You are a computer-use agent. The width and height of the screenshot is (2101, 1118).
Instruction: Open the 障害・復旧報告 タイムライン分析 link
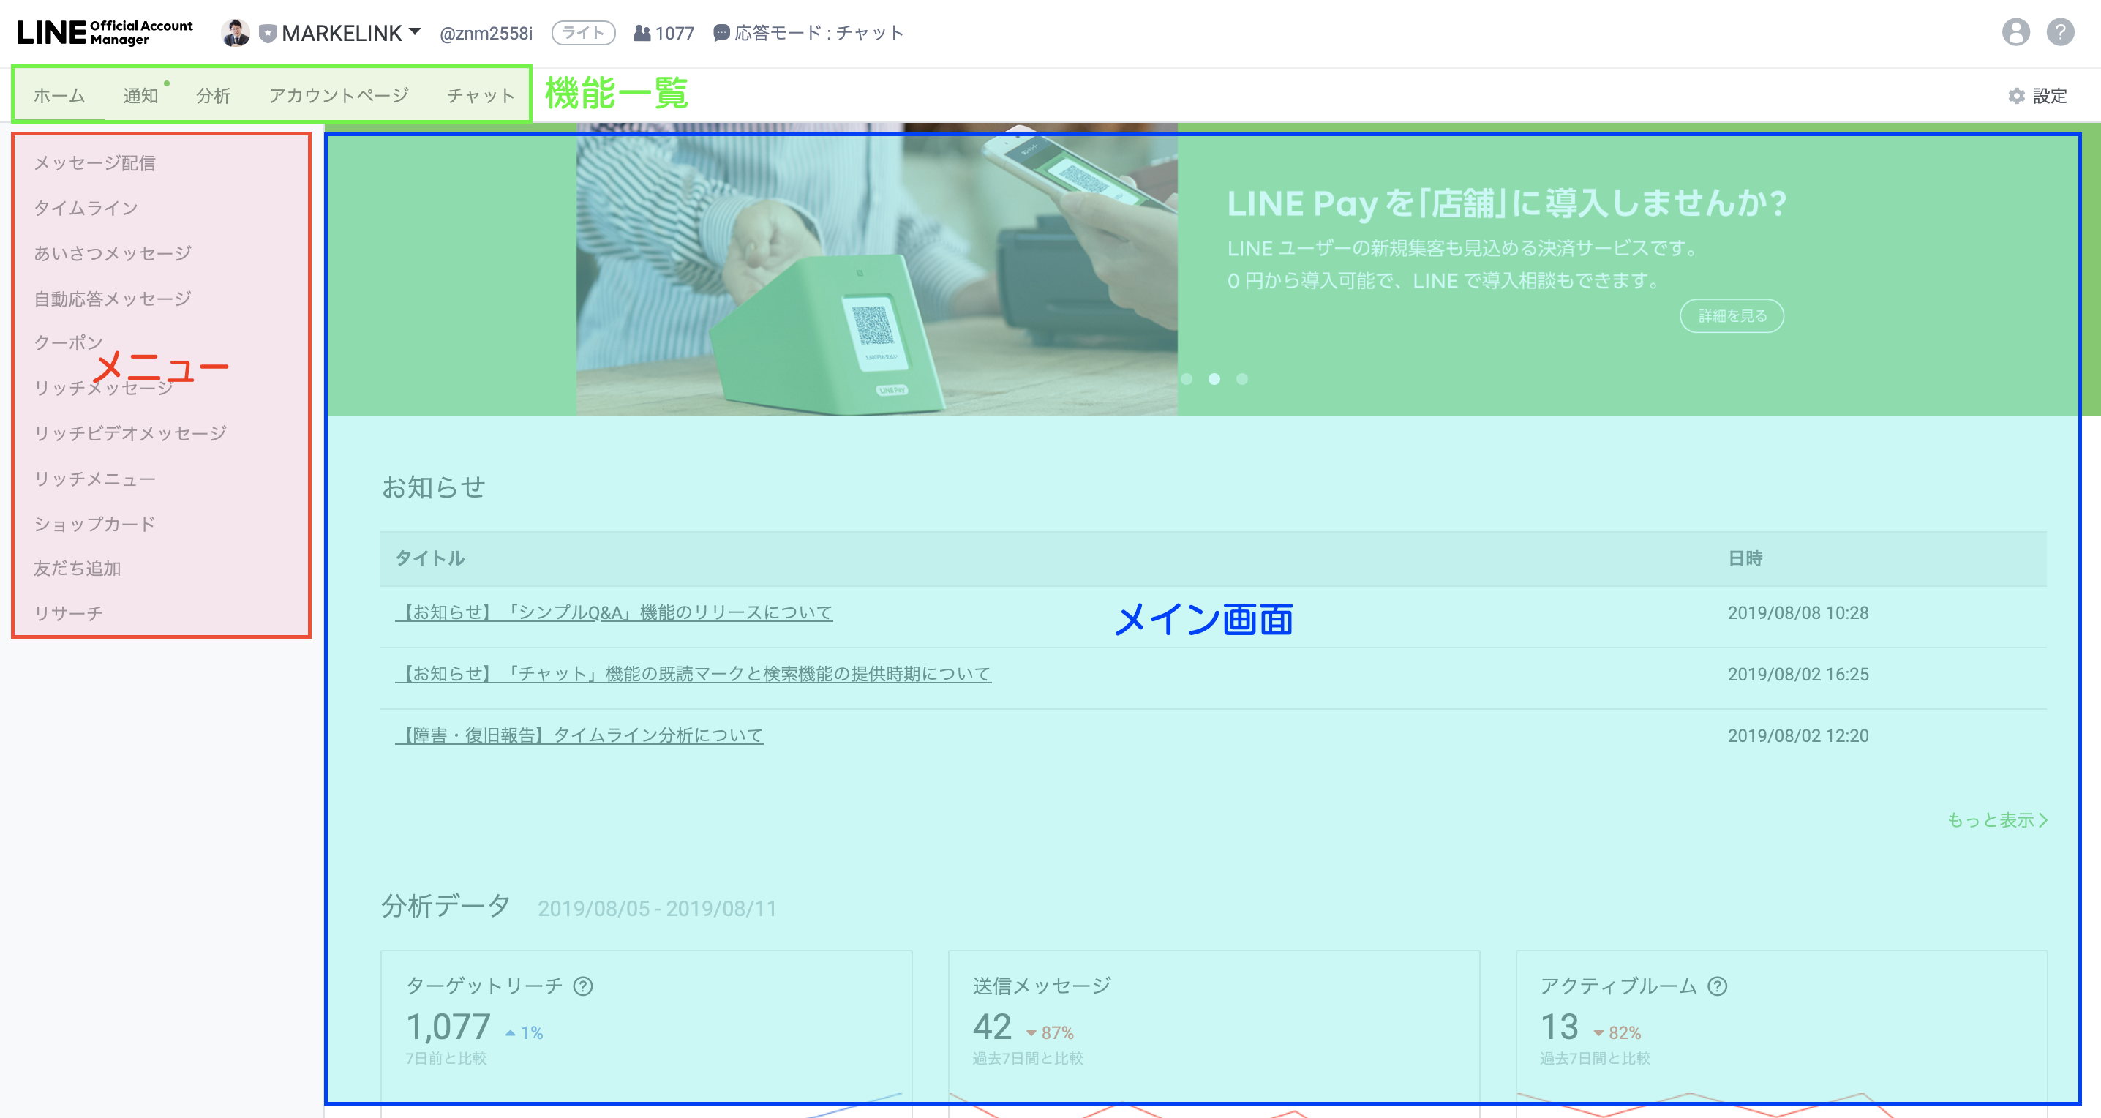point(579,735)
